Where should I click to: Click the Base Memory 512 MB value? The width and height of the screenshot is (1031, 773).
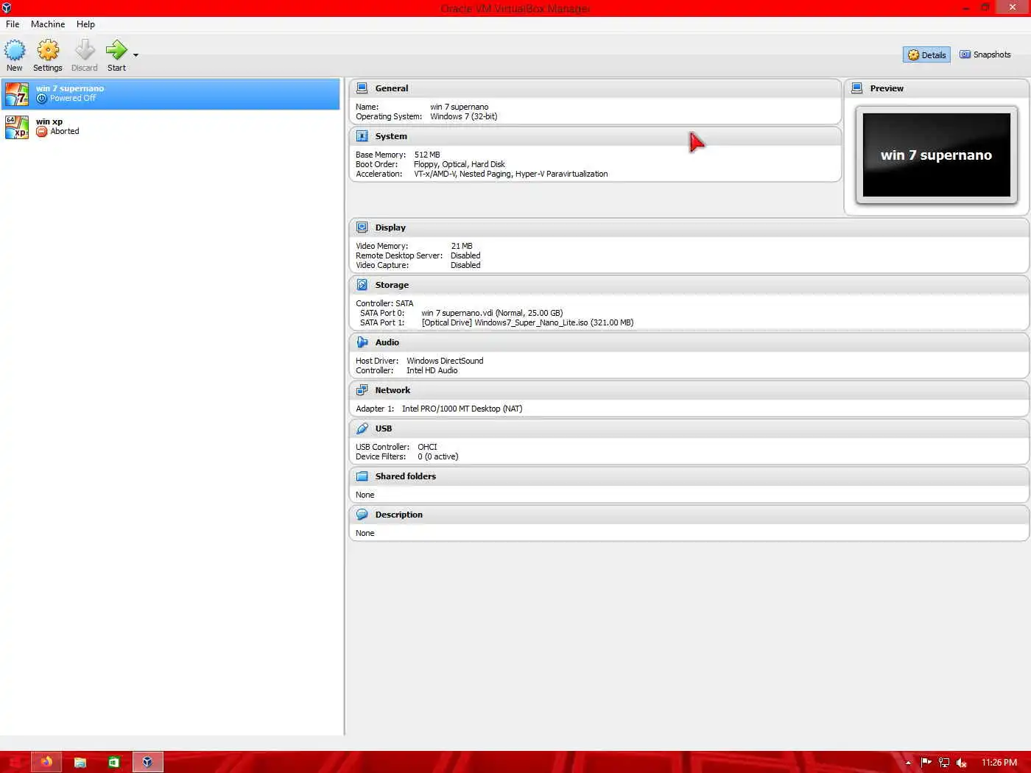[427, 155]
